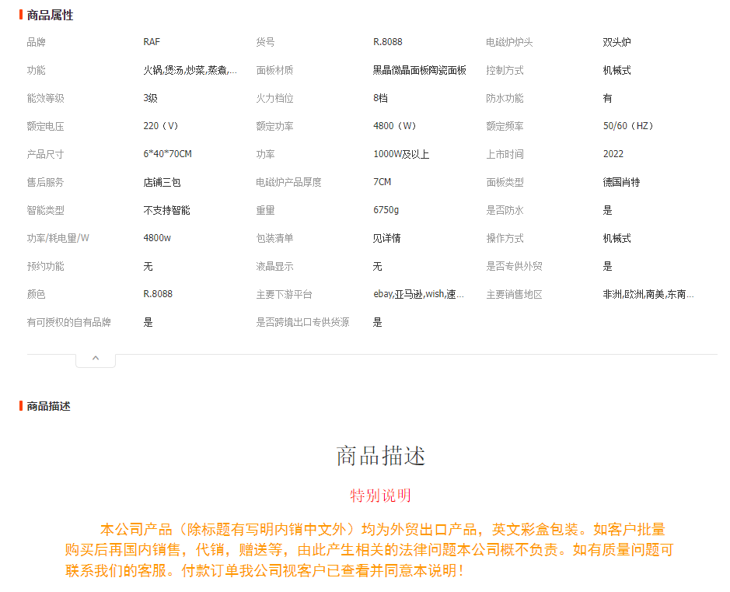730x592 pixels.
Task: Click the 面板材质 attribute label
Action: (x=274, y=70)
